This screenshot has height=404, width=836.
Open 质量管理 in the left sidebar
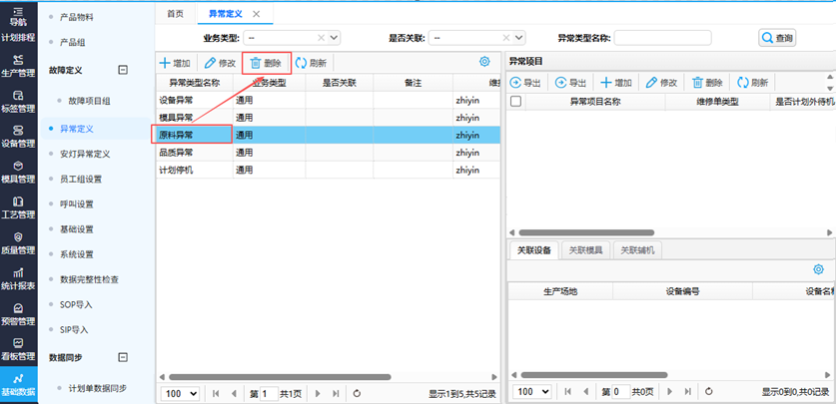18,243
